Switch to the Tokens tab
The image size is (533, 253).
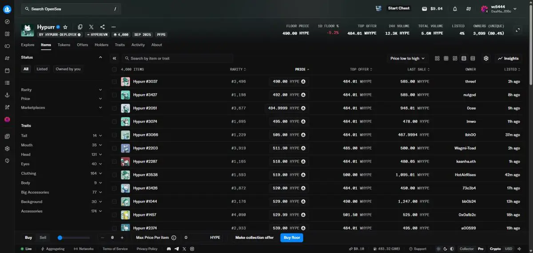64,45
